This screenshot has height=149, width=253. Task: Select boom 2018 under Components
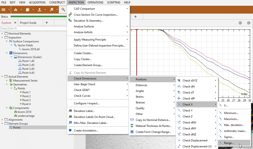pos(25,112)
